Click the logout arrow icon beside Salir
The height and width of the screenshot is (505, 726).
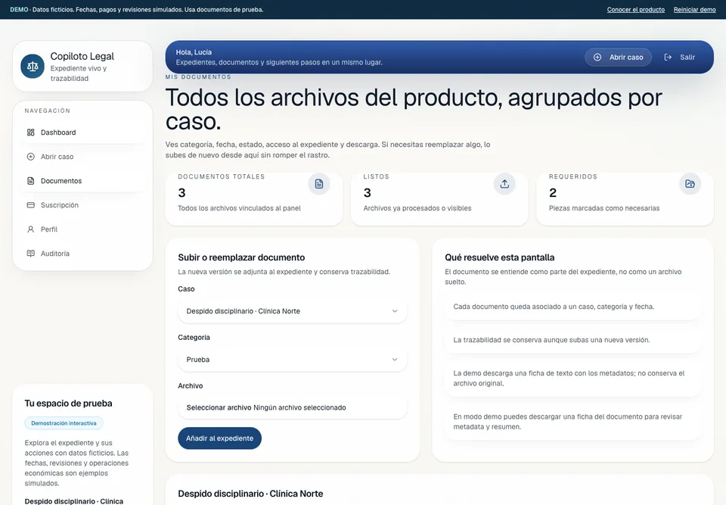[x=668, y=57]
